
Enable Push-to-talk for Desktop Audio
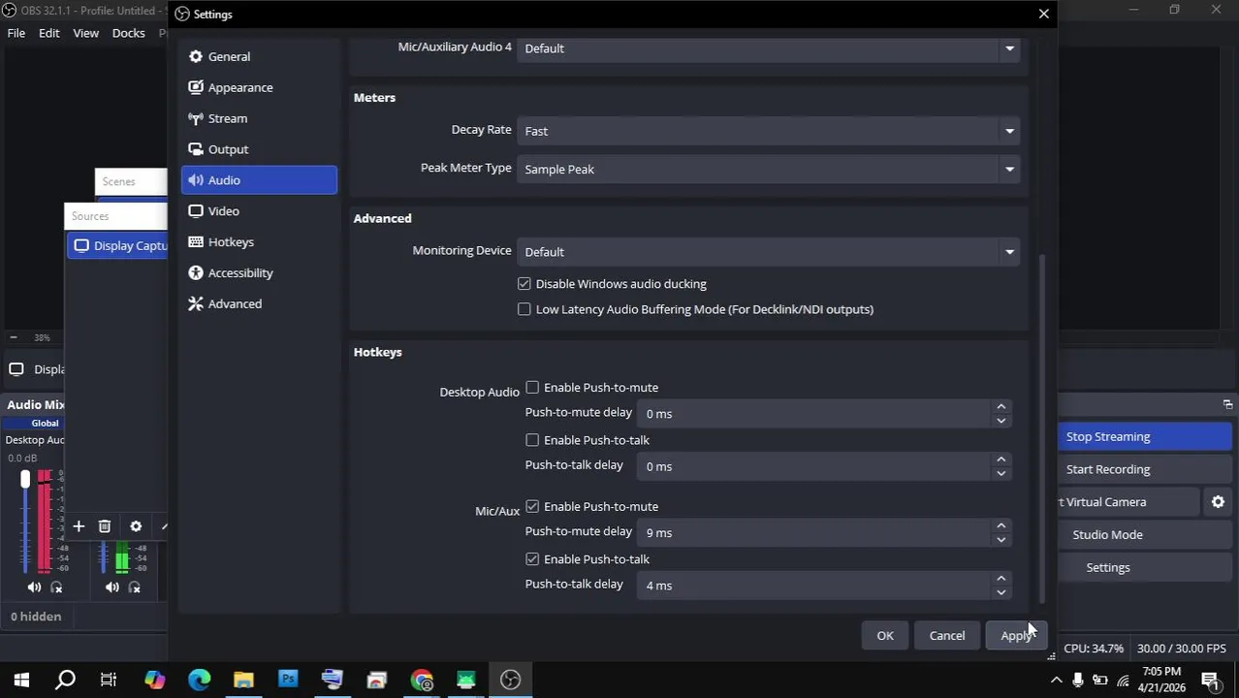532,440
